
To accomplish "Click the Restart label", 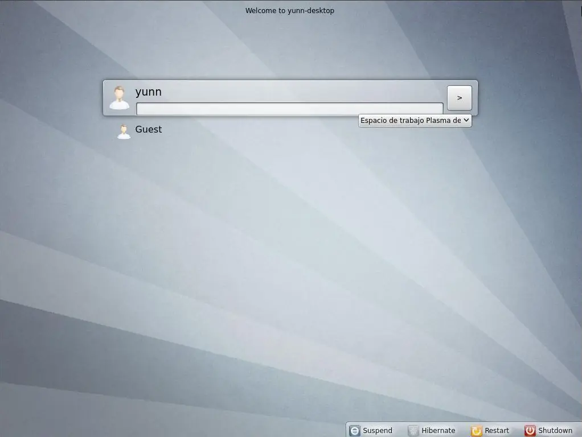I will 497,430.
